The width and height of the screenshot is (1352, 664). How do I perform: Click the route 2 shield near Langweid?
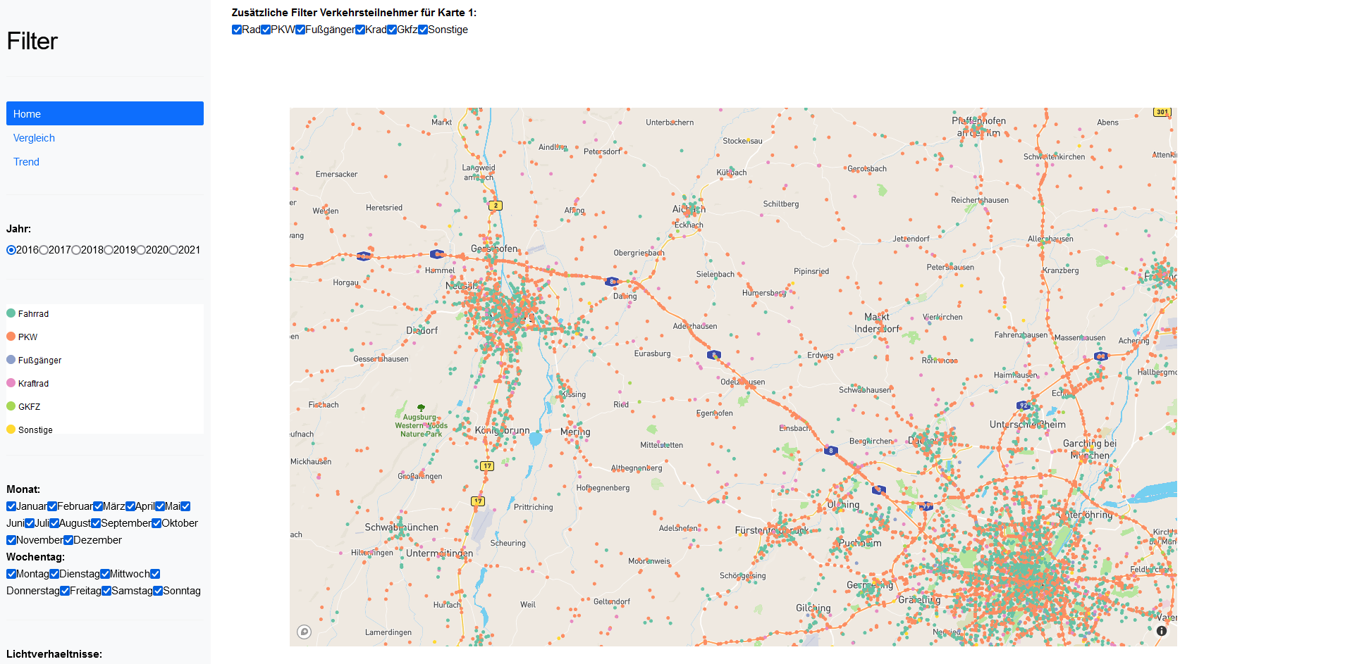pyautogui.click(x=496, y=206)
